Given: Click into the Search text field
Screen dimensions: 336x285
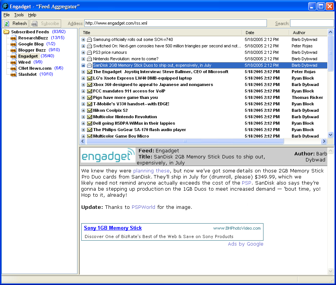Looking at the screenshot, I should 311,23.
